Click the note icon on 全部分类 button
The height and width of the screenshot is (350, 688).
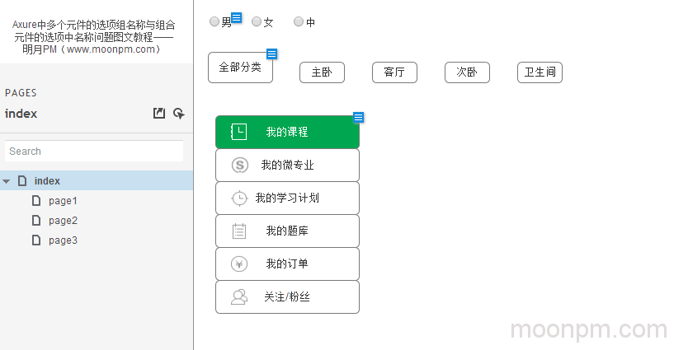coord(271,54)
